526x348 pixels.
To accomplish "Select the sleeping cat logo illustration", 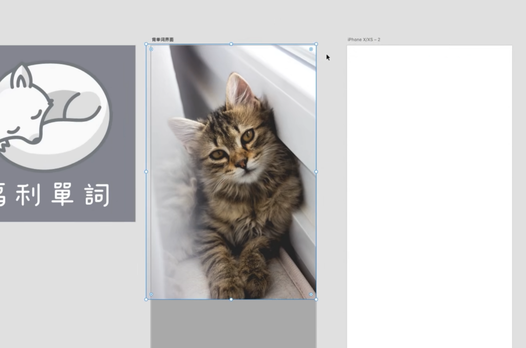I will point(51,116).
